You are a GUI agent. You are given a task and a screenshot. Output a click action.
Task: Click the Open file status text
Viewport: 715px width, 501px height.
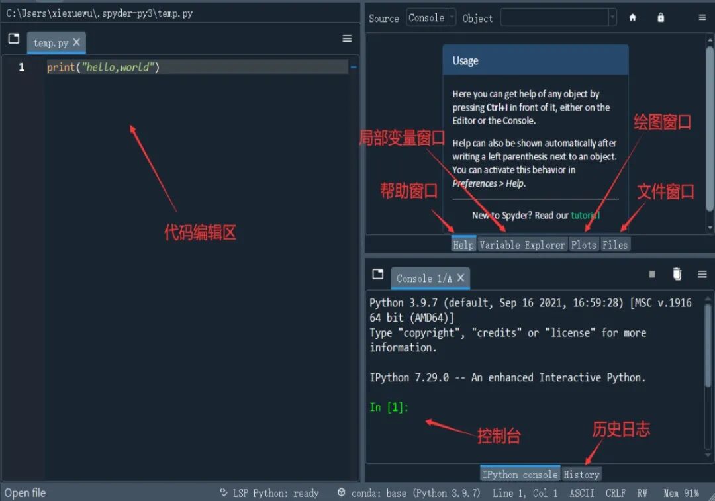point(25,493)
